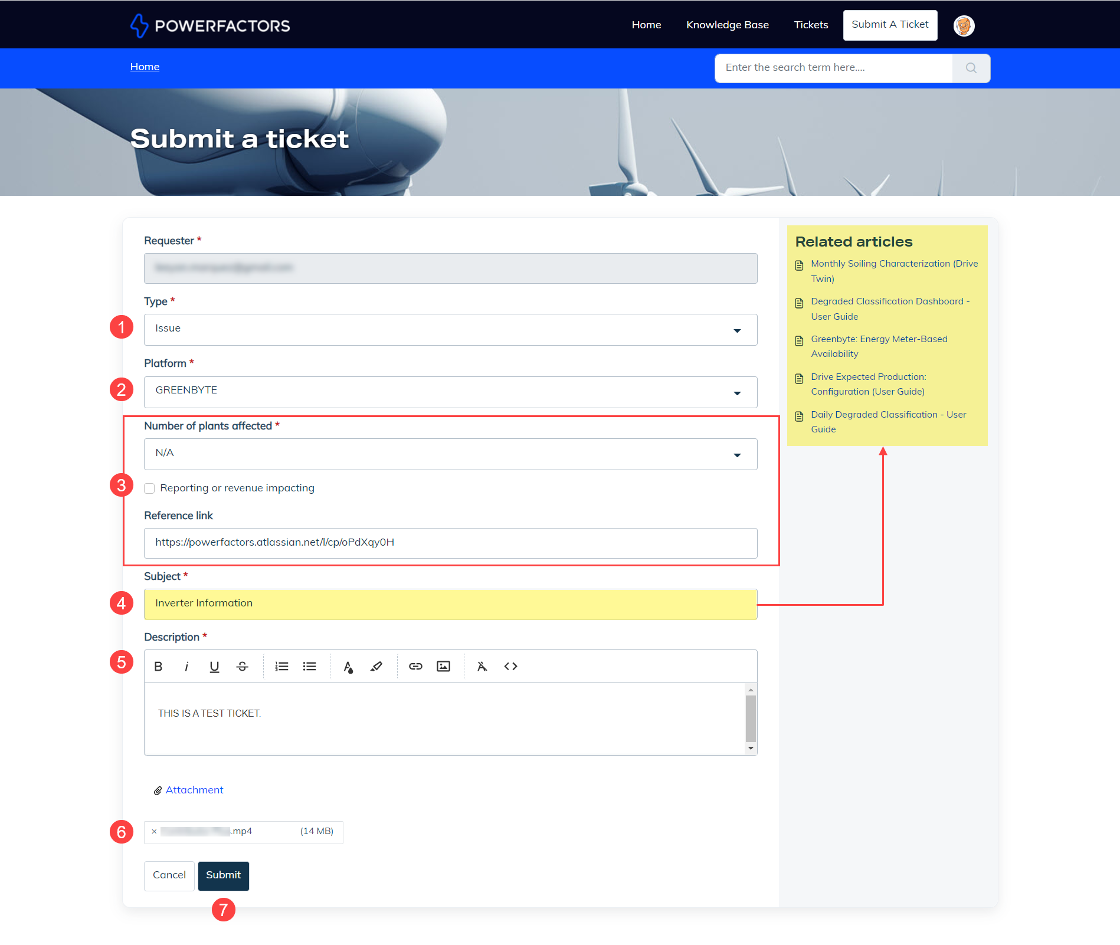This screenshot has width=1120, height=945.
Task: Click document icon beside Degraded Classification Dashboard
Action: (x=799, y=303)
